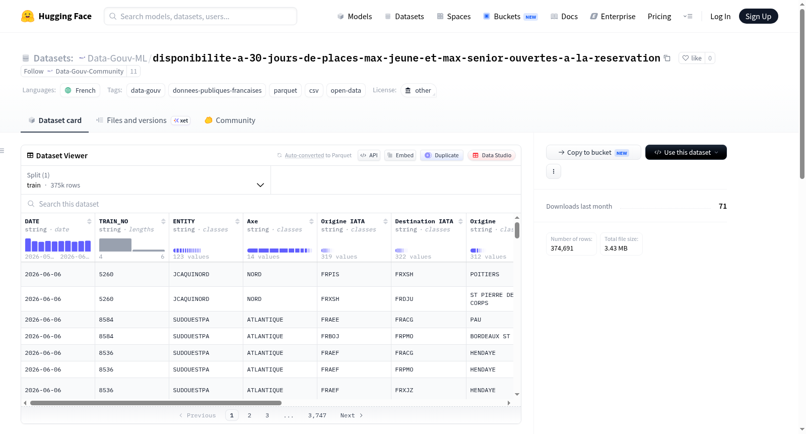Click the left sidebar hamburger icon
The width and height of the screenshot is (806, 434).
point(3,150)
